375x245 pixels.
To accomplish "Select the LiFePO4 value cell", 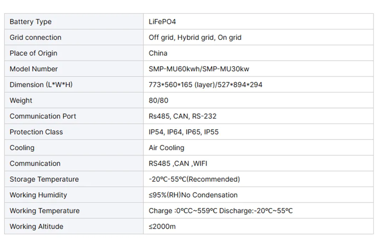I will (x=162, y=22).
